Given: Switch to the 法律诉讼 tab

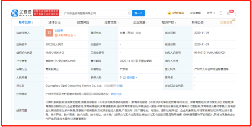Looking at the screenshot, I should 55,23.
